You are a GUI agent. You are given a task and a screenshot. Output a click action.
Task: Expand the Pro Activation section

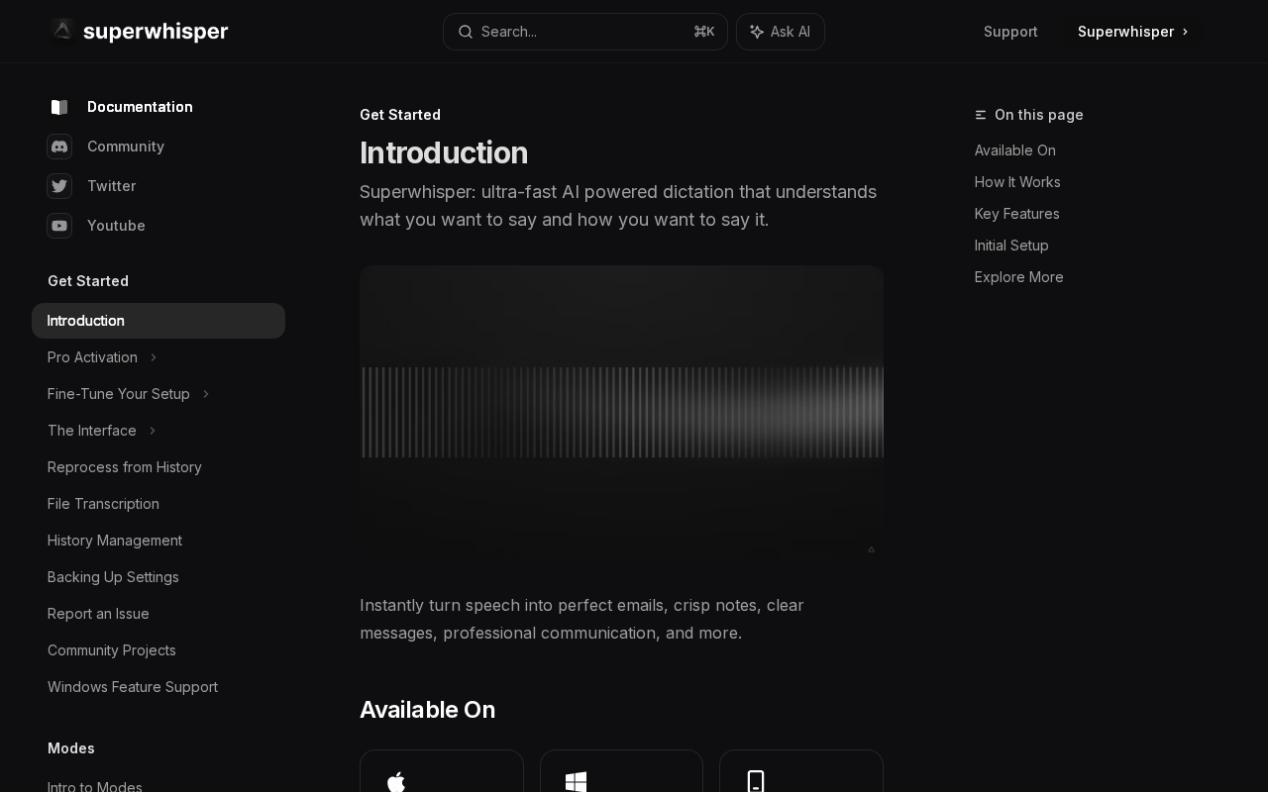click(x=154, y=357)
